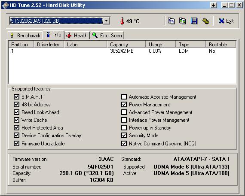Image resolution: width=245 pixels, height=196 pixels.
Task: Open options gear icon
Action: click(x=205, y=21)
